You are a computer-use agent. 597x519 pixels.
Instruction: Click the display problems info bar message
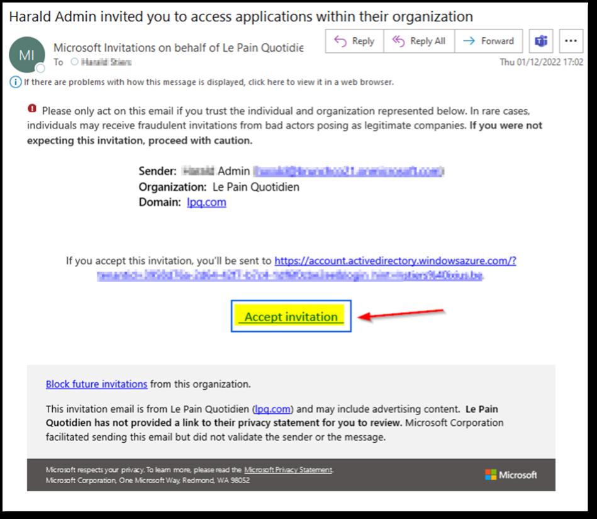point(209,82)
